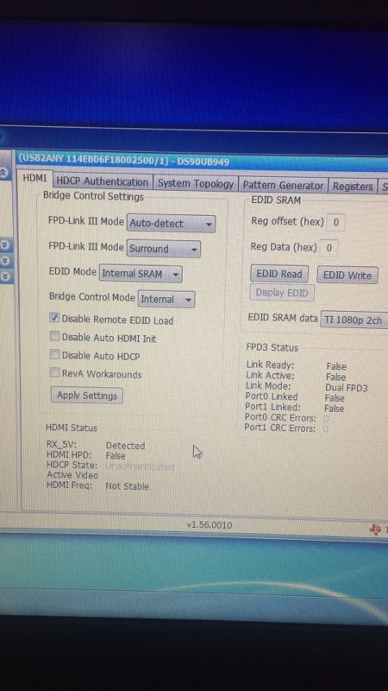Screen dimensions: 388x691
Task: Open FPD-Link III Mode Auto-detect dropdown
Action: [x=171, y=224]
